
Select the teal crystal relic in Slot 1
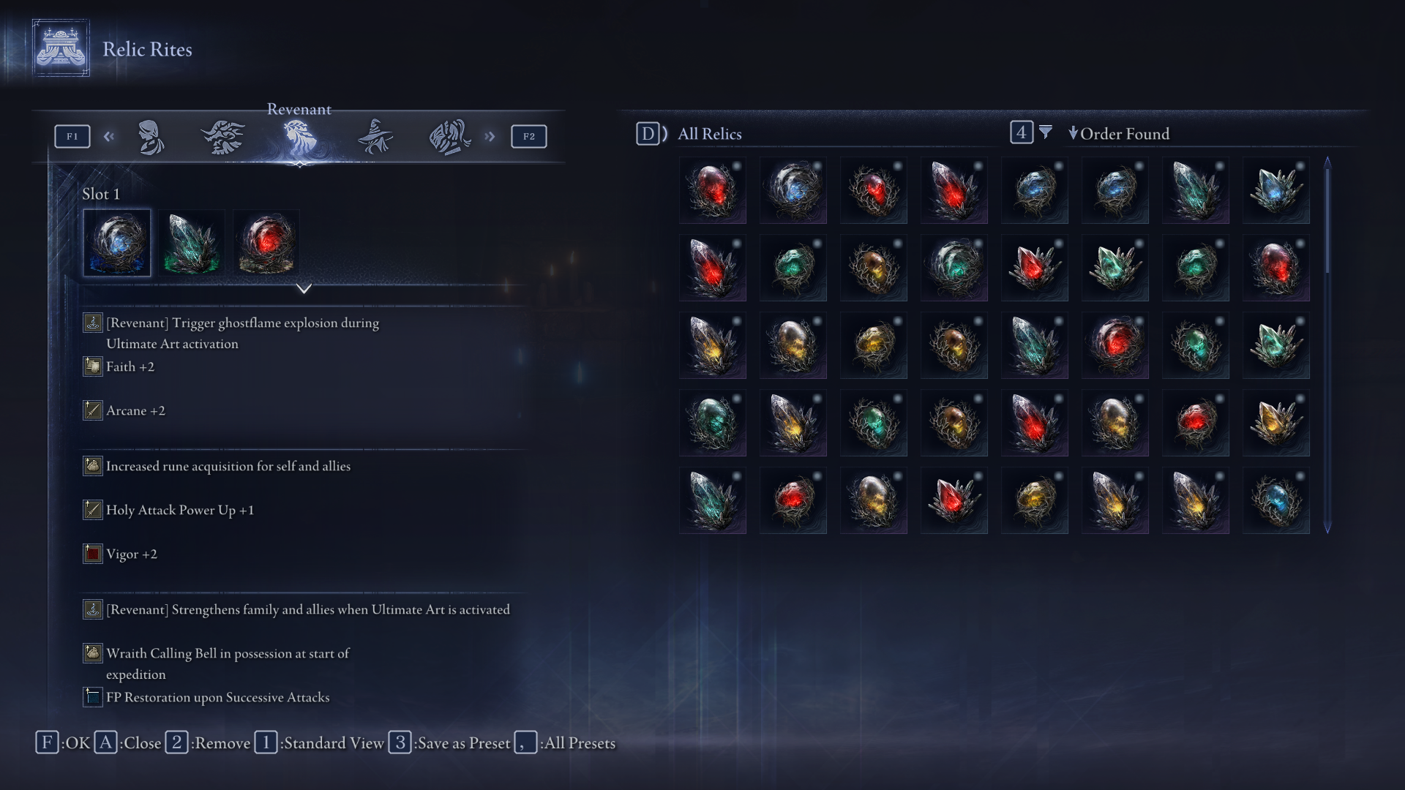click(192, 243)
